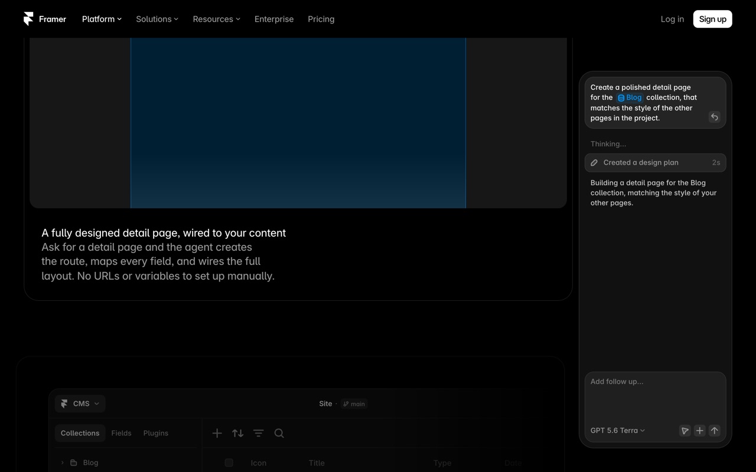The height and width of the screenshot is (472, 756).
Task: Select the Collections tab
Action: 80,433
